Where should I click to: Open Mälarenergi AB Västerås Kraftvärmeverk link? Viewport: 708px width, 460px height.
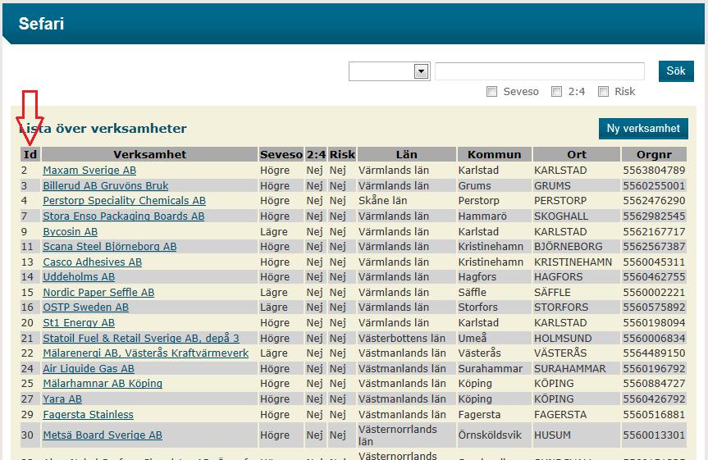[x=146, y=353]
